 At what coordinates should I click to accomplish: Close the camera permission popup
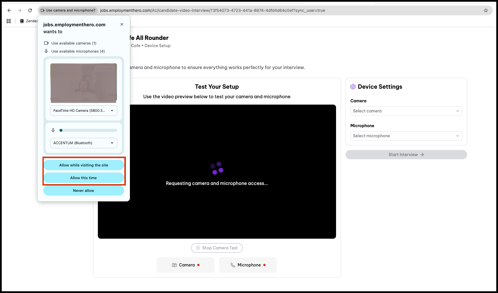click(122, 24)
